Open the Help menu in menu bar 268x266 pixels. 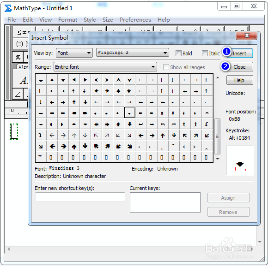coord(164,20)
